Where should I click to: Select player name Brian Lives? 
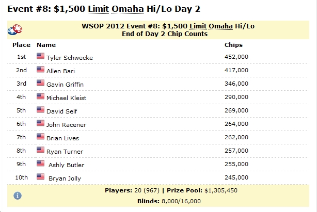62,138
